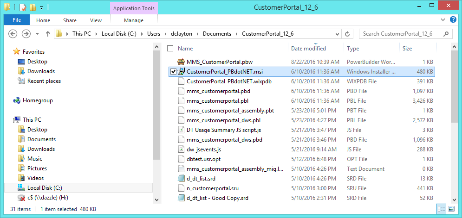Select the file mms_customerportal.pbl
The width and height of the screenshot is (462, 218).
click(x=217, y=101)
